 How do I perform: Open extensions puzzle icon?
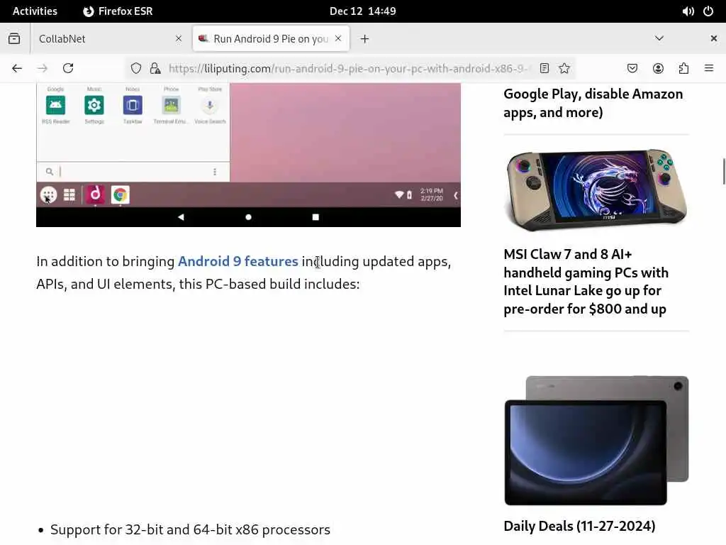click(x=683, y=69)
